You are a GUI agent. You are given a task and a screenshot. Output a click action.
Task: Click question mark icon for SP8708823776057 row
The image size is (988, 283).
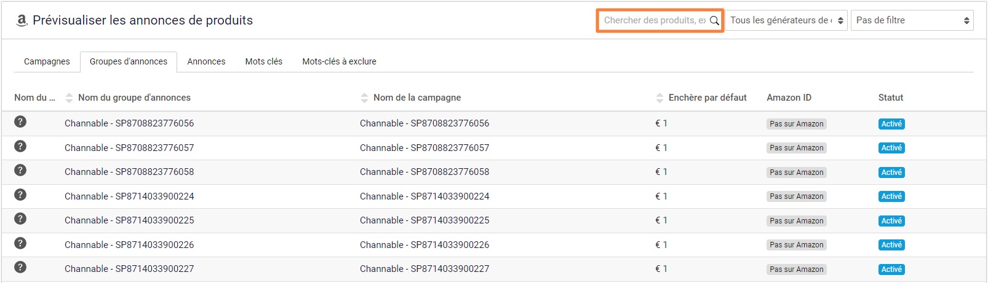pyautogui.click(x=20, y=146)
